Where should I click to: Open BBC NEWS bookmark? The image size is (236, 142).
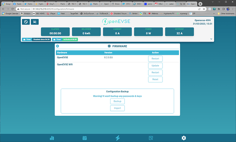pos(39,14)
